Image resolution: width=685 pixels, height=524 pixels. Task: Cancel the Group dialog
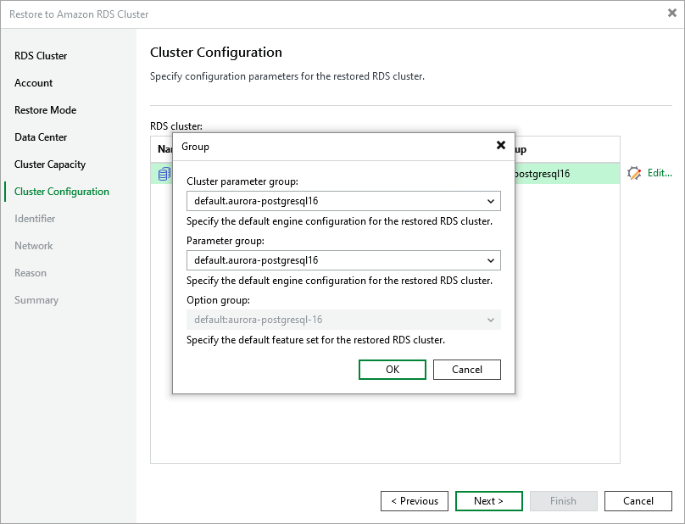[466, 370]
